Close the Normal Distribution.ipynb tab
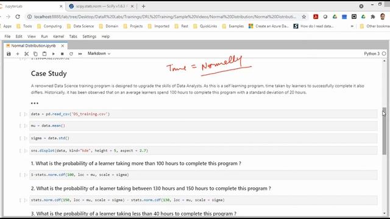This screenshot has width=390, height=219. [63, 46]
